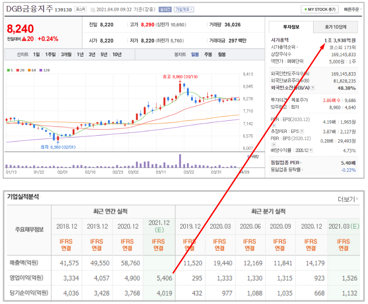The image size is (368, 304).
Task: Click the 동일업종 PER value 5.40배
Action: click(x=348, y=163)
